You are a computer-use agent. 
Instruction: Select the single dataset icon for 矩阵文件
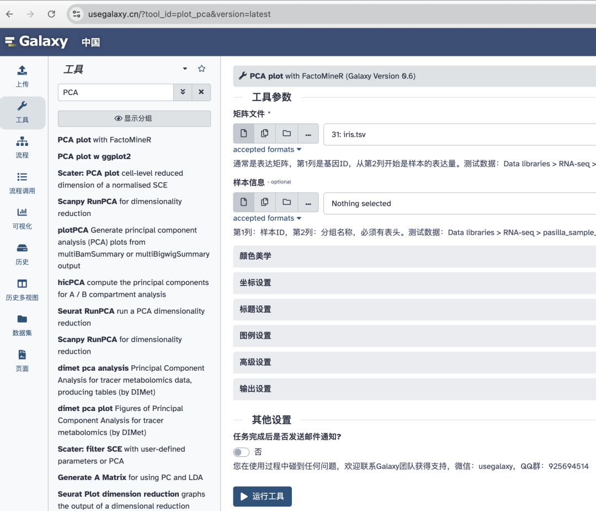[243, 133]
